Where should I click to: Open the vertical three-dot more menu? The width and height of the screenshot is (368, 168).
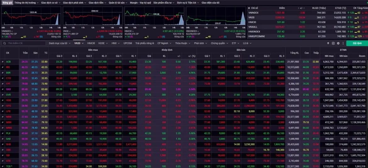[343, 43]
